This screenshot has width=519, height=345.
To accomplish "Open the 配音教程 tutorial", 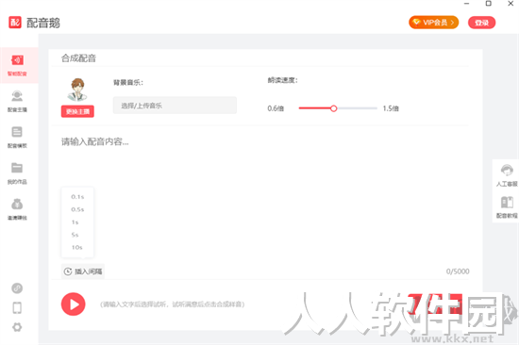I will pos(507,207).
